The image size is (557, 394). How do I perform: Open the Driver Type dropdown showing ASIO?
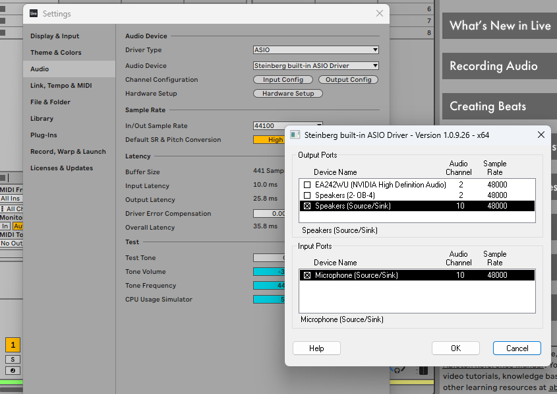(316, 49)
